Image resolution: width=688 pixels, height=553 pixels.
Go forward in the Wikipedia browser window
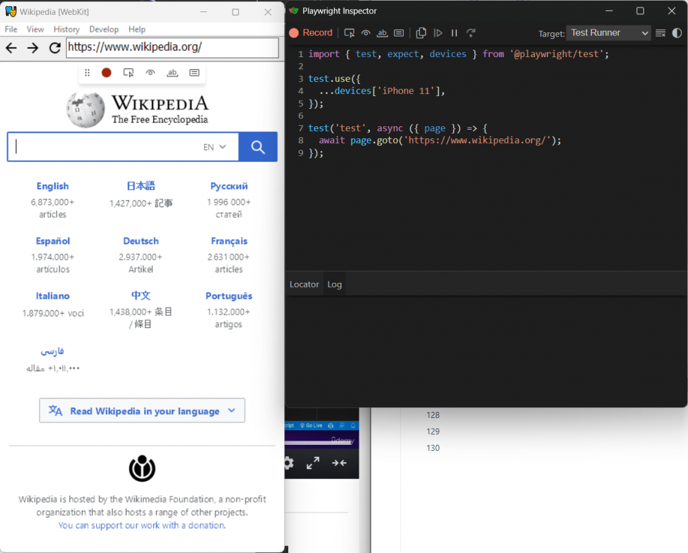(33, 48)
